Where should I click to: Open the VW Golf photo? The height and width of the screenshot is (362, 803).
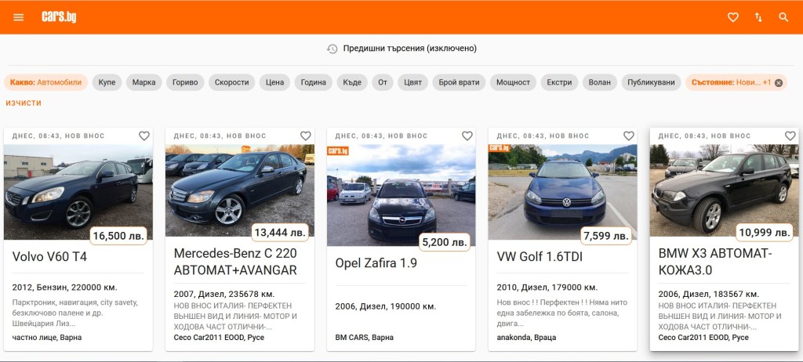pos(563,192)
